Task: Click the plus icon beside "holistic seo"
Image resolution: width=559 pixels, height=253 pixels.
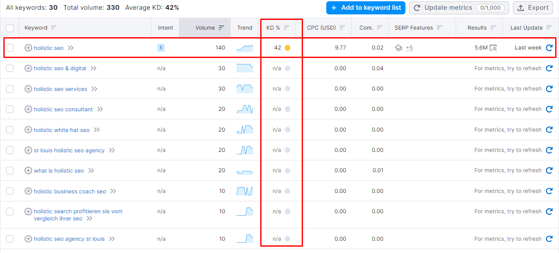Action: (28, 48)
